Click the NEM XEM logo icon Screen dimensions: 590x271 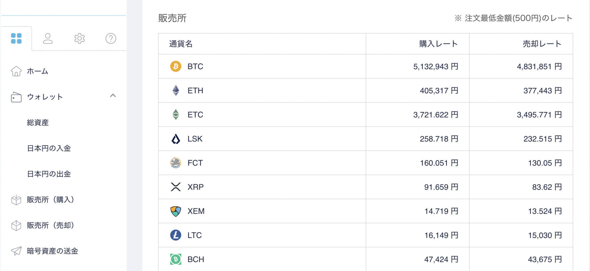point(176,211)
